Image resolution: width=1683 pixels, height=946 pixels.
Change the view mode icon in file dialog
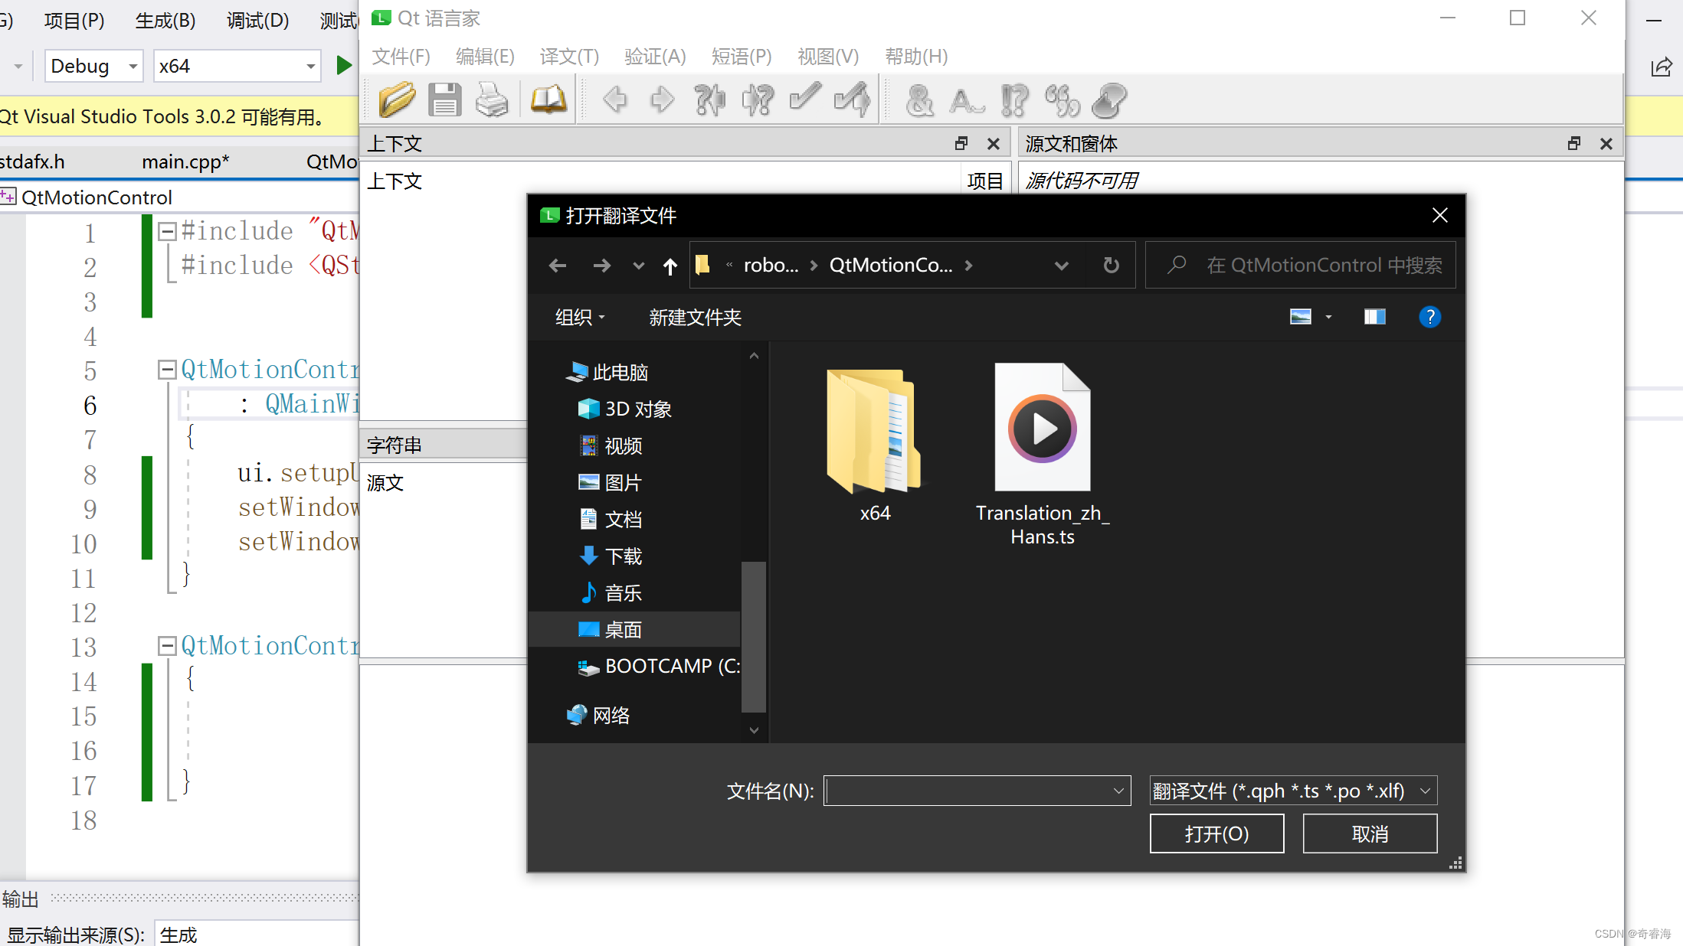point(1300,317)
